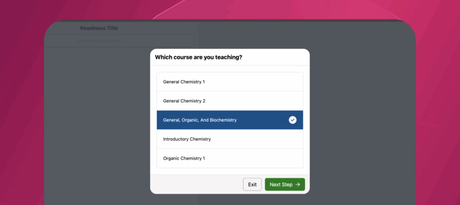Click the "Introductory Chemistry" text label
This screenshot has width=460, height=205.
pyautogui.click(x=187, y=139)
